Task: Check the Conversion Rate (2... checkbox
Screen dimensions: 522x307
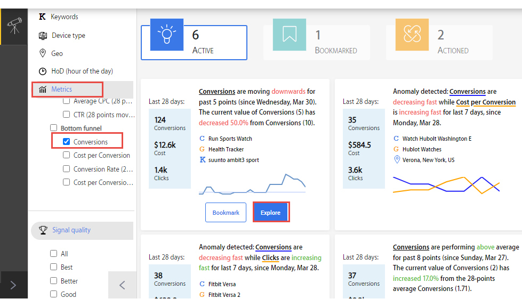Action: [66, 169]
